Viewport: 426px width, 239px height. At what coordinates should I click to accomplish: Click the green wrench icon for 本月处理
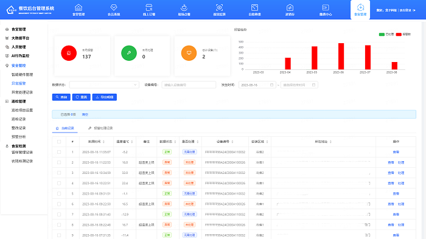pyautogui.click(x=129, y=53)
